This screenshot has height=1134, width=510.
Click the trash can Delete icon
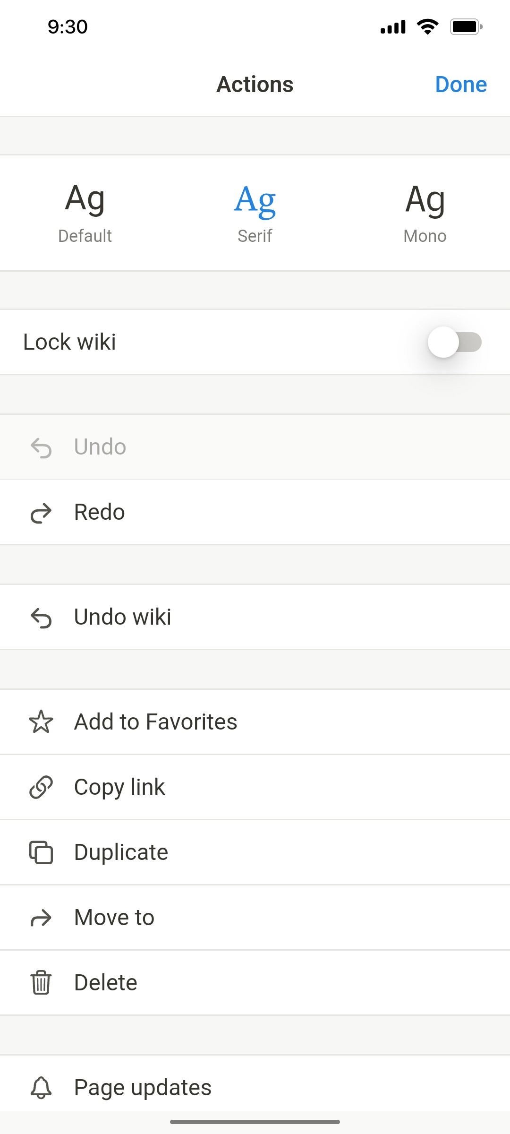[42, 982]
